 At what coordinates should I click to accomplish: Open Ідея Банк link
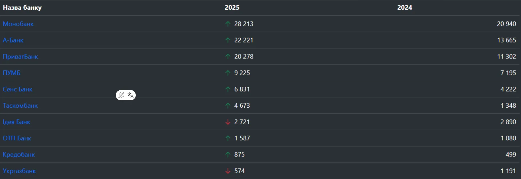click(x=17, y=122)
